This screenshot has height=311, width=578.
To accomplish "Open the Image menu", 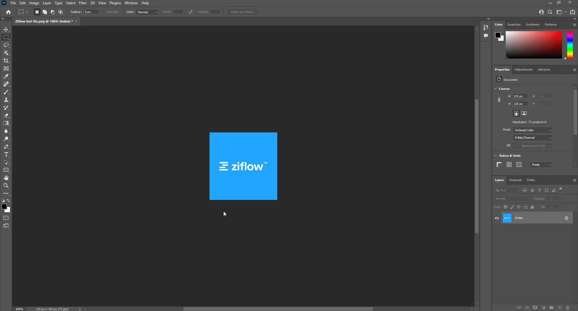I will (x=34, y=3).
